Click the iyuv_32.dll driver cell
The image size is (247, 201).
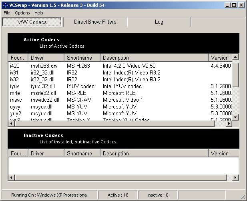[43, 86]
